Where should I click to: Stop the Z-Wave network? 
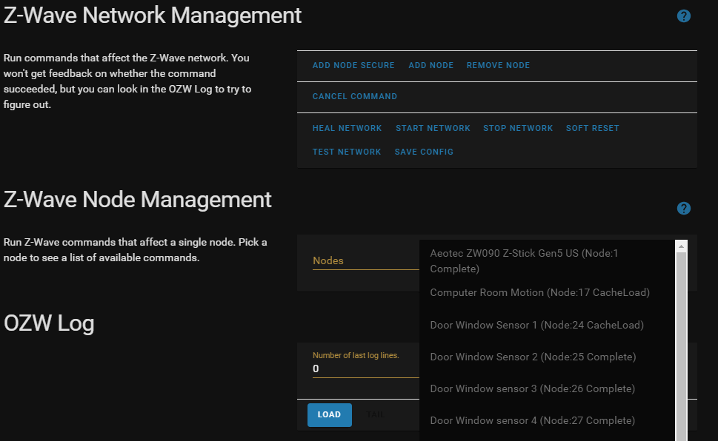click(518, 129)
